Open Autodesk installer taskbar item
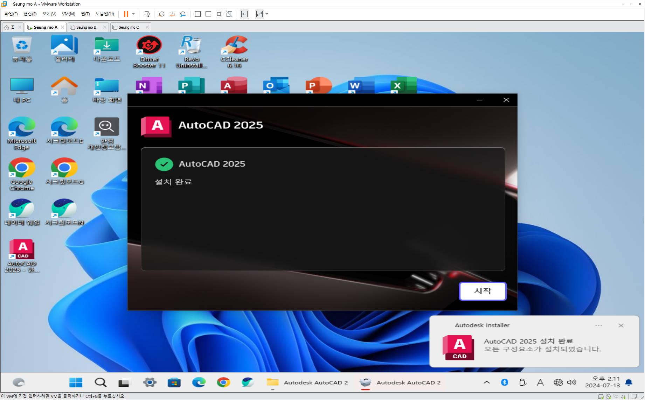This screenshot has height=400, width=645. pos(400,383)
